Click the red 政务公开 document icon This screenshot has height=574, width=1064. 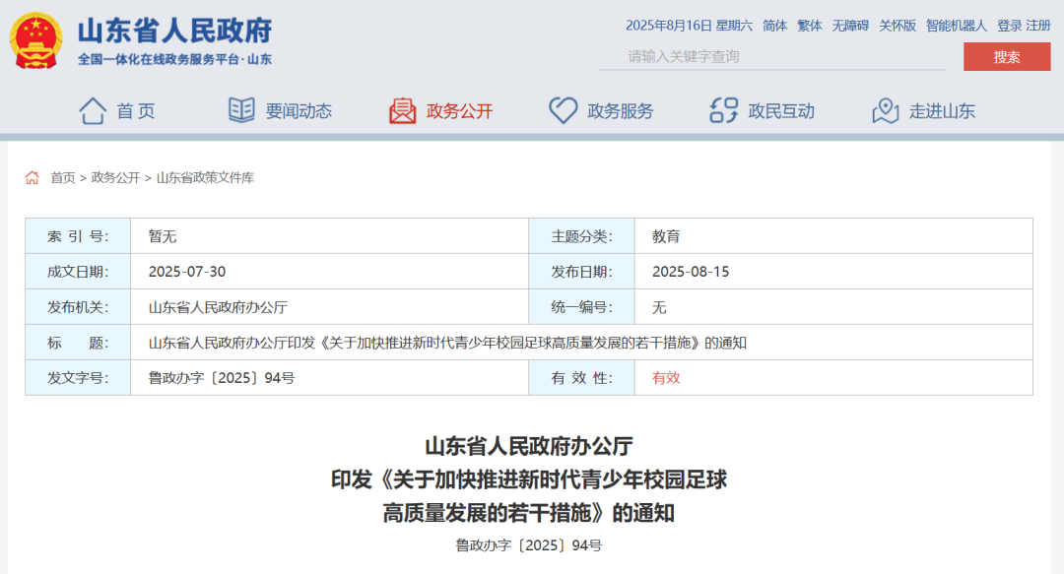pos(402,111)
